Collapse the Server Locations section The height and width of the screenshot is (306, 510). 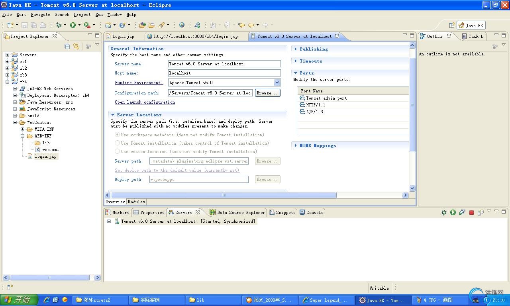(x=113, y=115)
